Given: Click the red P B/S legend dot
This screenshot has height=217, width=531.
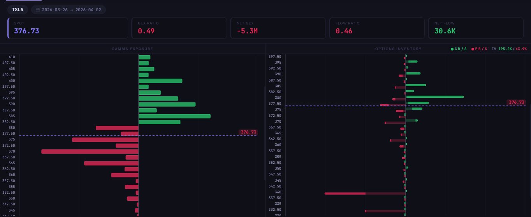Looking at the screenshot, I should 473,49.
